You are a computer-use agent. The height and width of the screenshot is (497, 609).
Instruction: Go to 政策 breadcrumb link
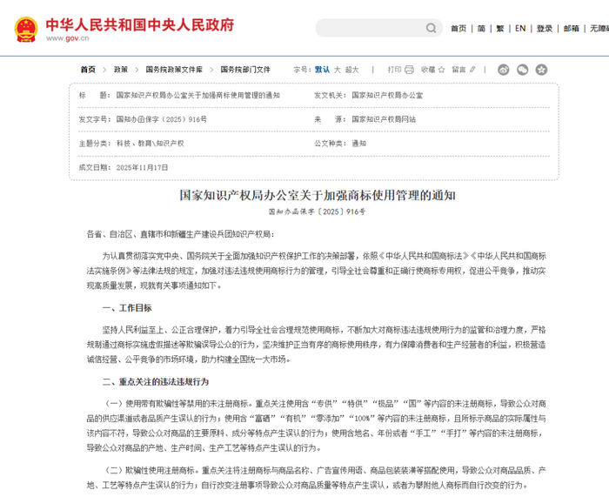(120, 70)
